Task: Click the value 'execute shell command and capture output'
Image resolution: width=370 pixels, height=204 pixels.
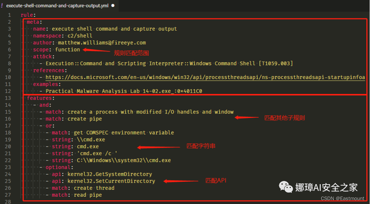Action: pos(114,29)
